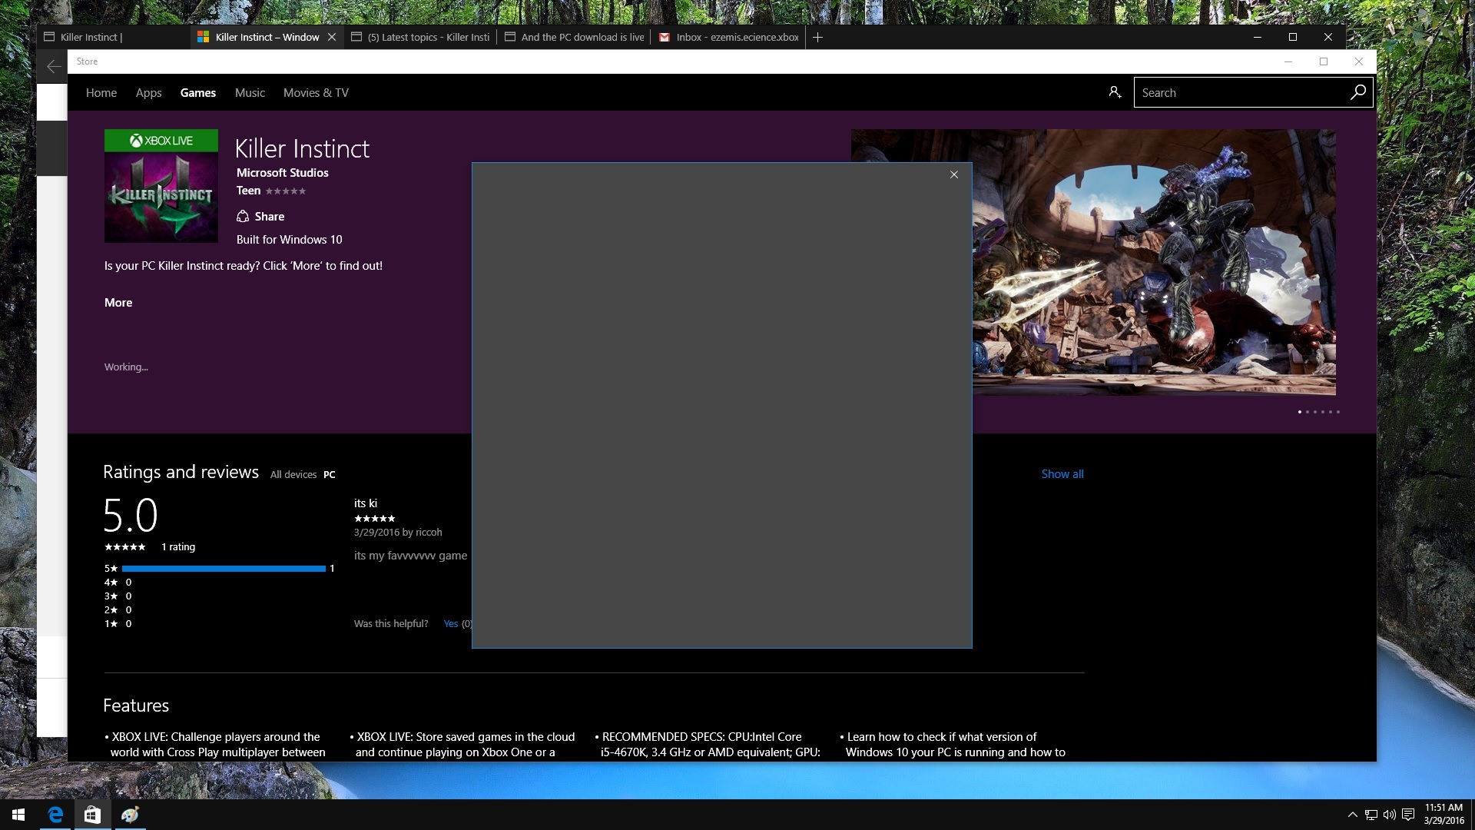Filter reviews by All devices
The width and height of the screenshot is (1475, 830).
pos(293,474)
